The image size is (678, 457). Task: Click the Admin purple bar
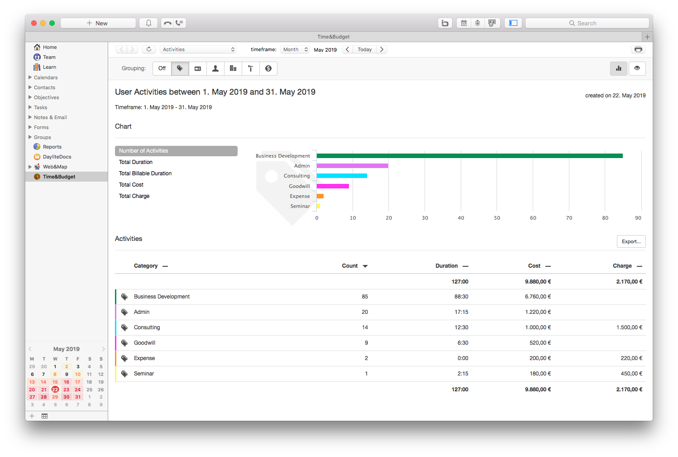pos(353,166)
